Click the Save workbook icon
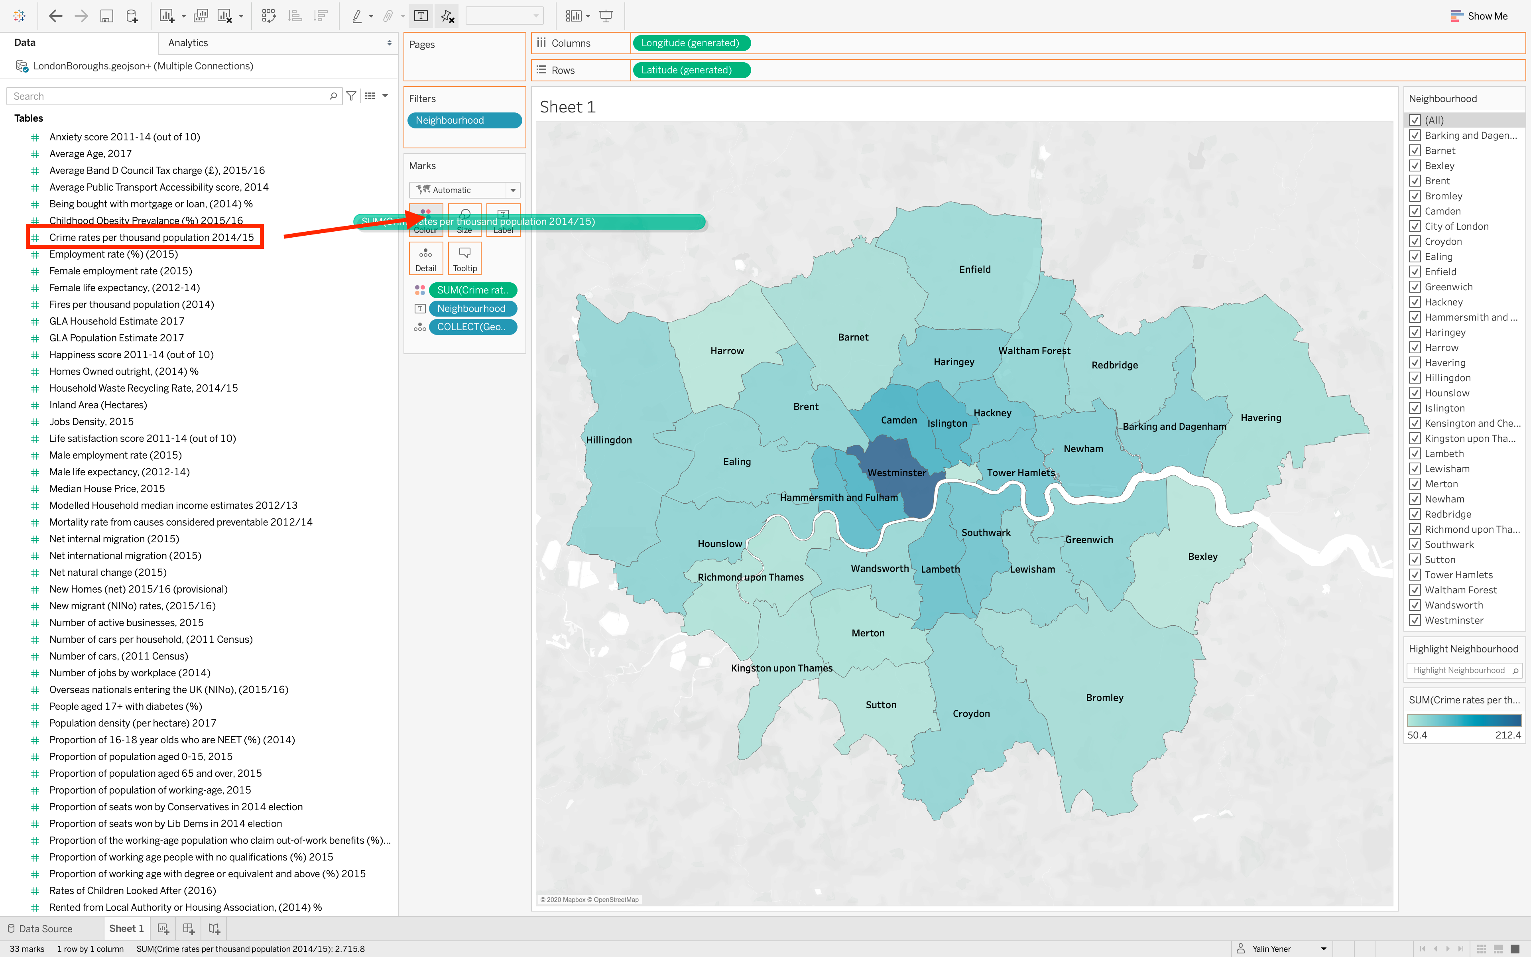 point(106,16)
